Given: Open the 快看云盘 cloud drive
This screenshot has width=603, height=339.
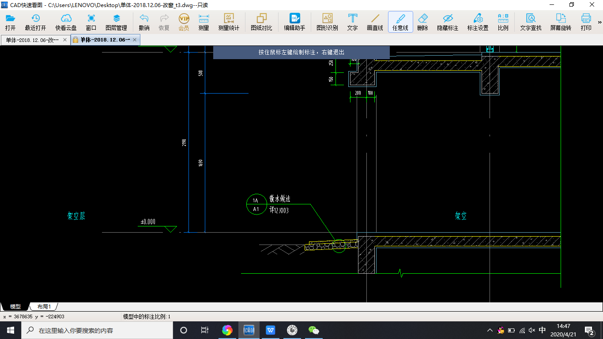Looking at the screenshot, I should pyautogui.click(x=66, y=22).
